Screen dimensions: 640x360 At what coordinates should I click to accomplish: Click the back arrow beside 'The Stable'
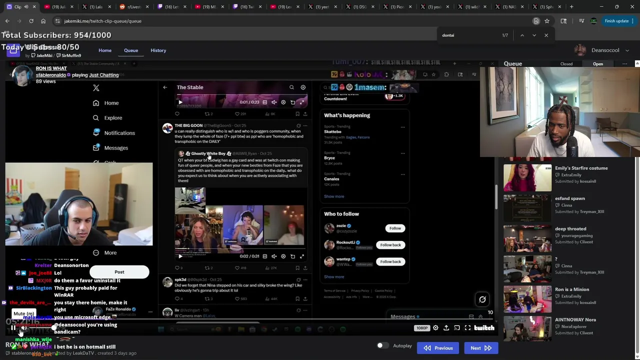click(x=165, y=87)
